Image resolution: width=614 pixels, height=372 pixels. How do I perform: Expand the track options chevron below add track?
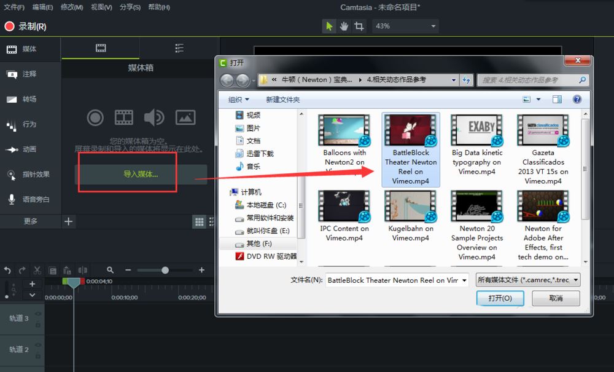coord(32,295)
